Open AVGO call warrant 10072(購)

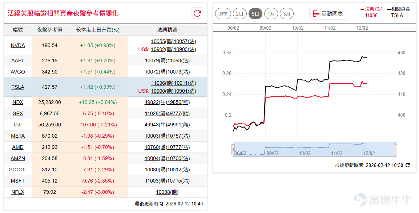click(x=156, y=72)
